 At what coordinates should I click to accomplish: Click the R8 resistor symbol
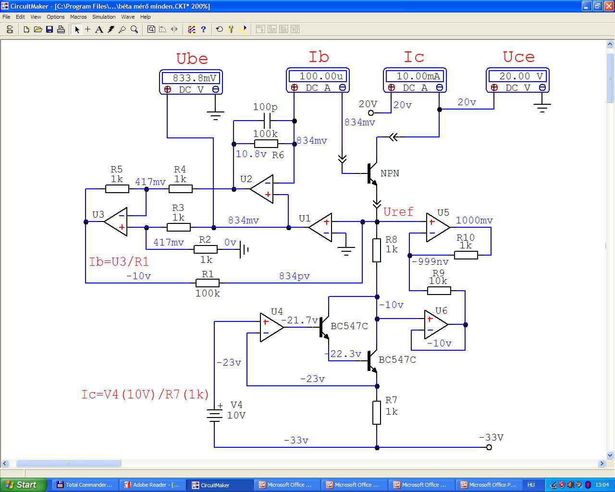coord(377,250)
